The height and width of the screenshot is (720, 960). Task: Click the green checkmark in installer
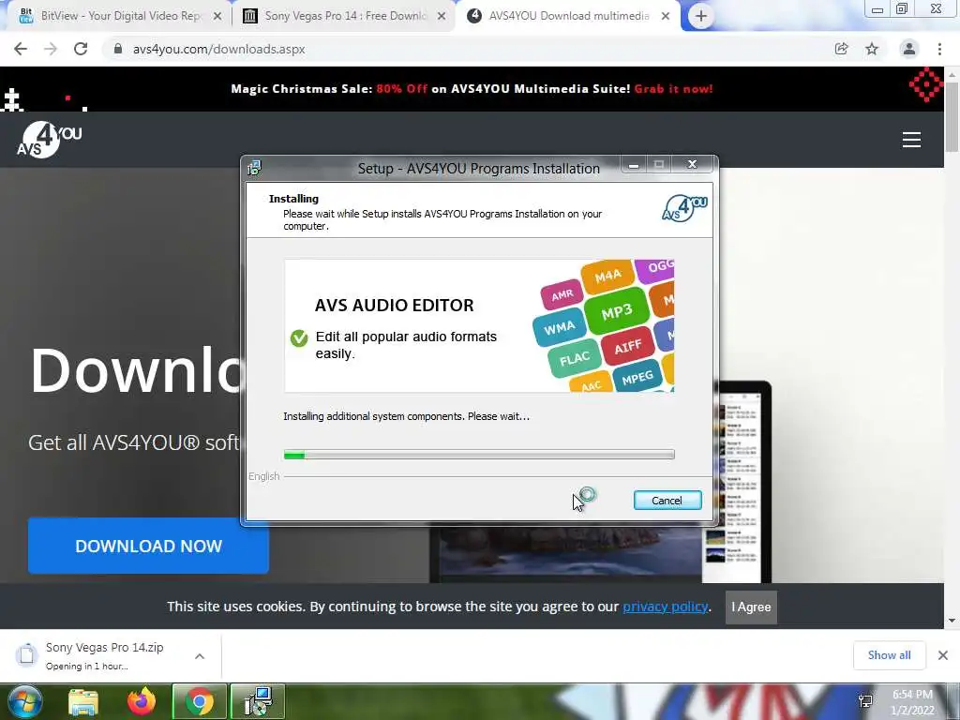299,337
